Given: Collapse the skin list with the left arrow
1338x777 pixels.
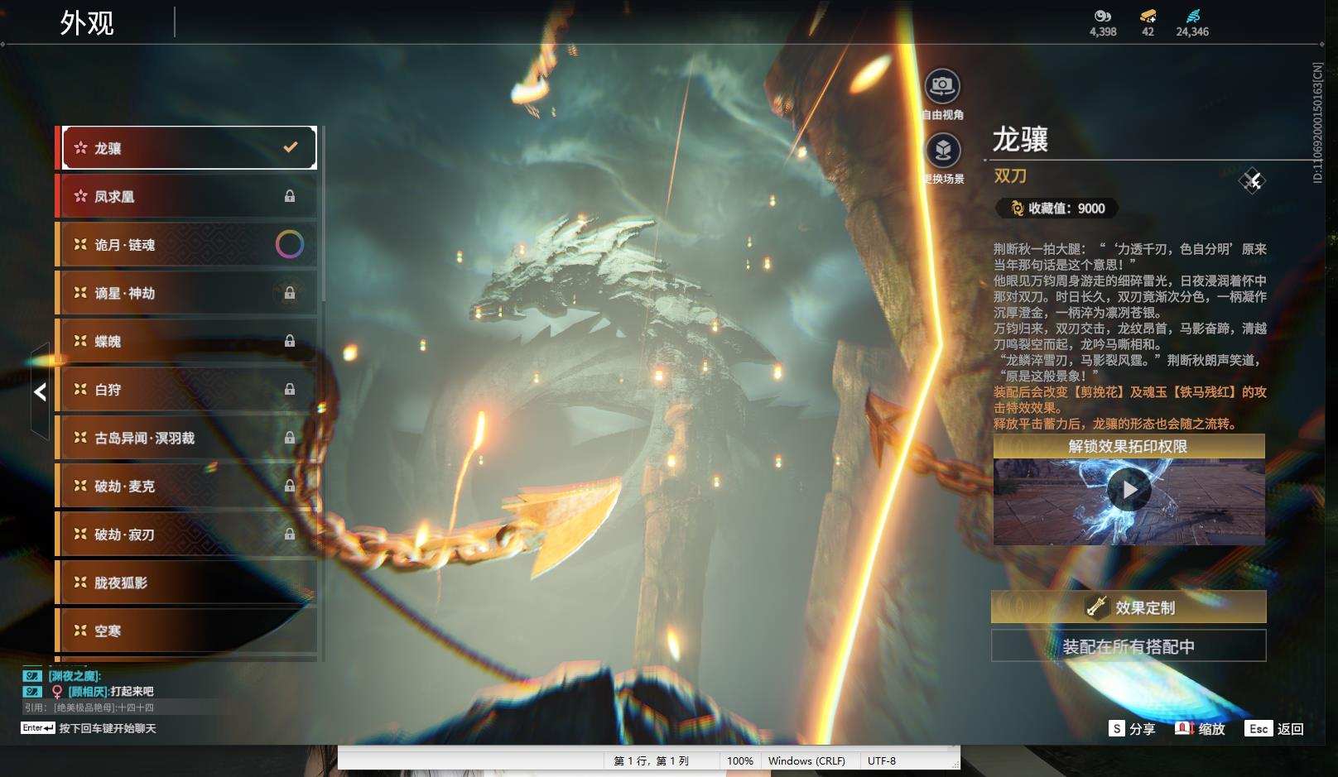Looking at the screenshot, I should [x=40, y=392].
